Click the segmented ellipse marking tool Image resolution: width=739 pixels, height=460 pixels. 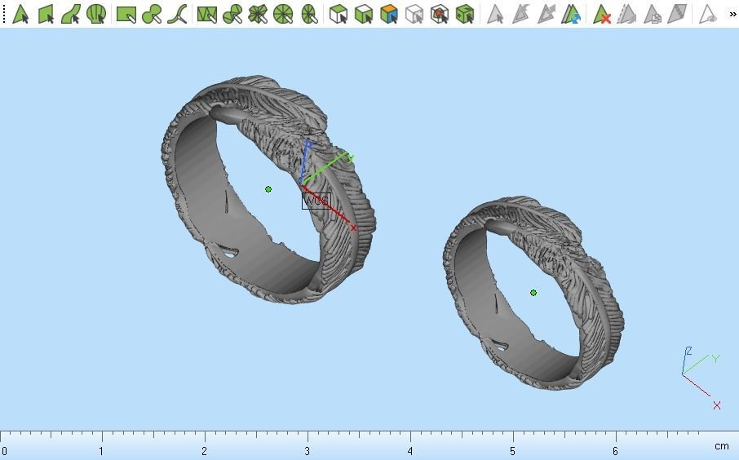(308, 14)
